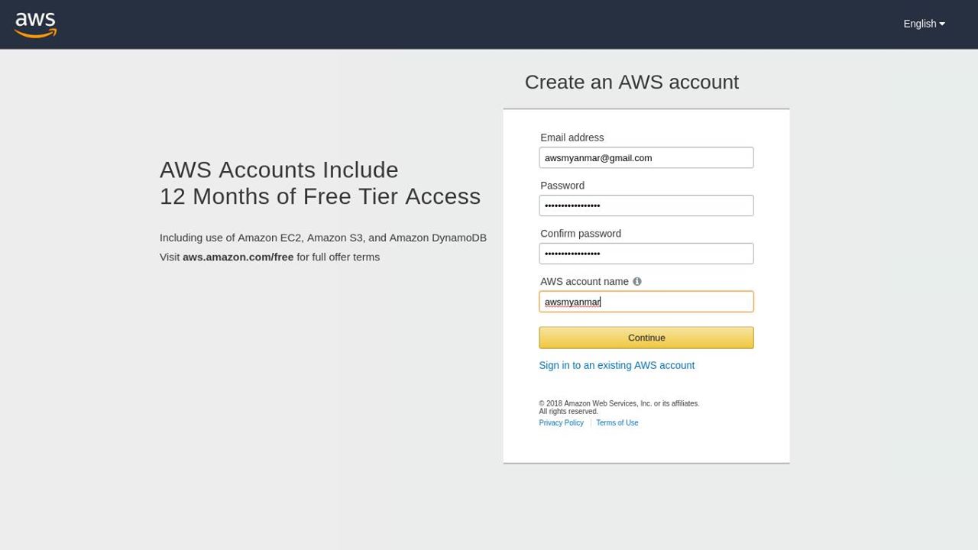This screenshot has height=550, width=978.
Task: Focus the Email address input field
Action: point(646,157)
